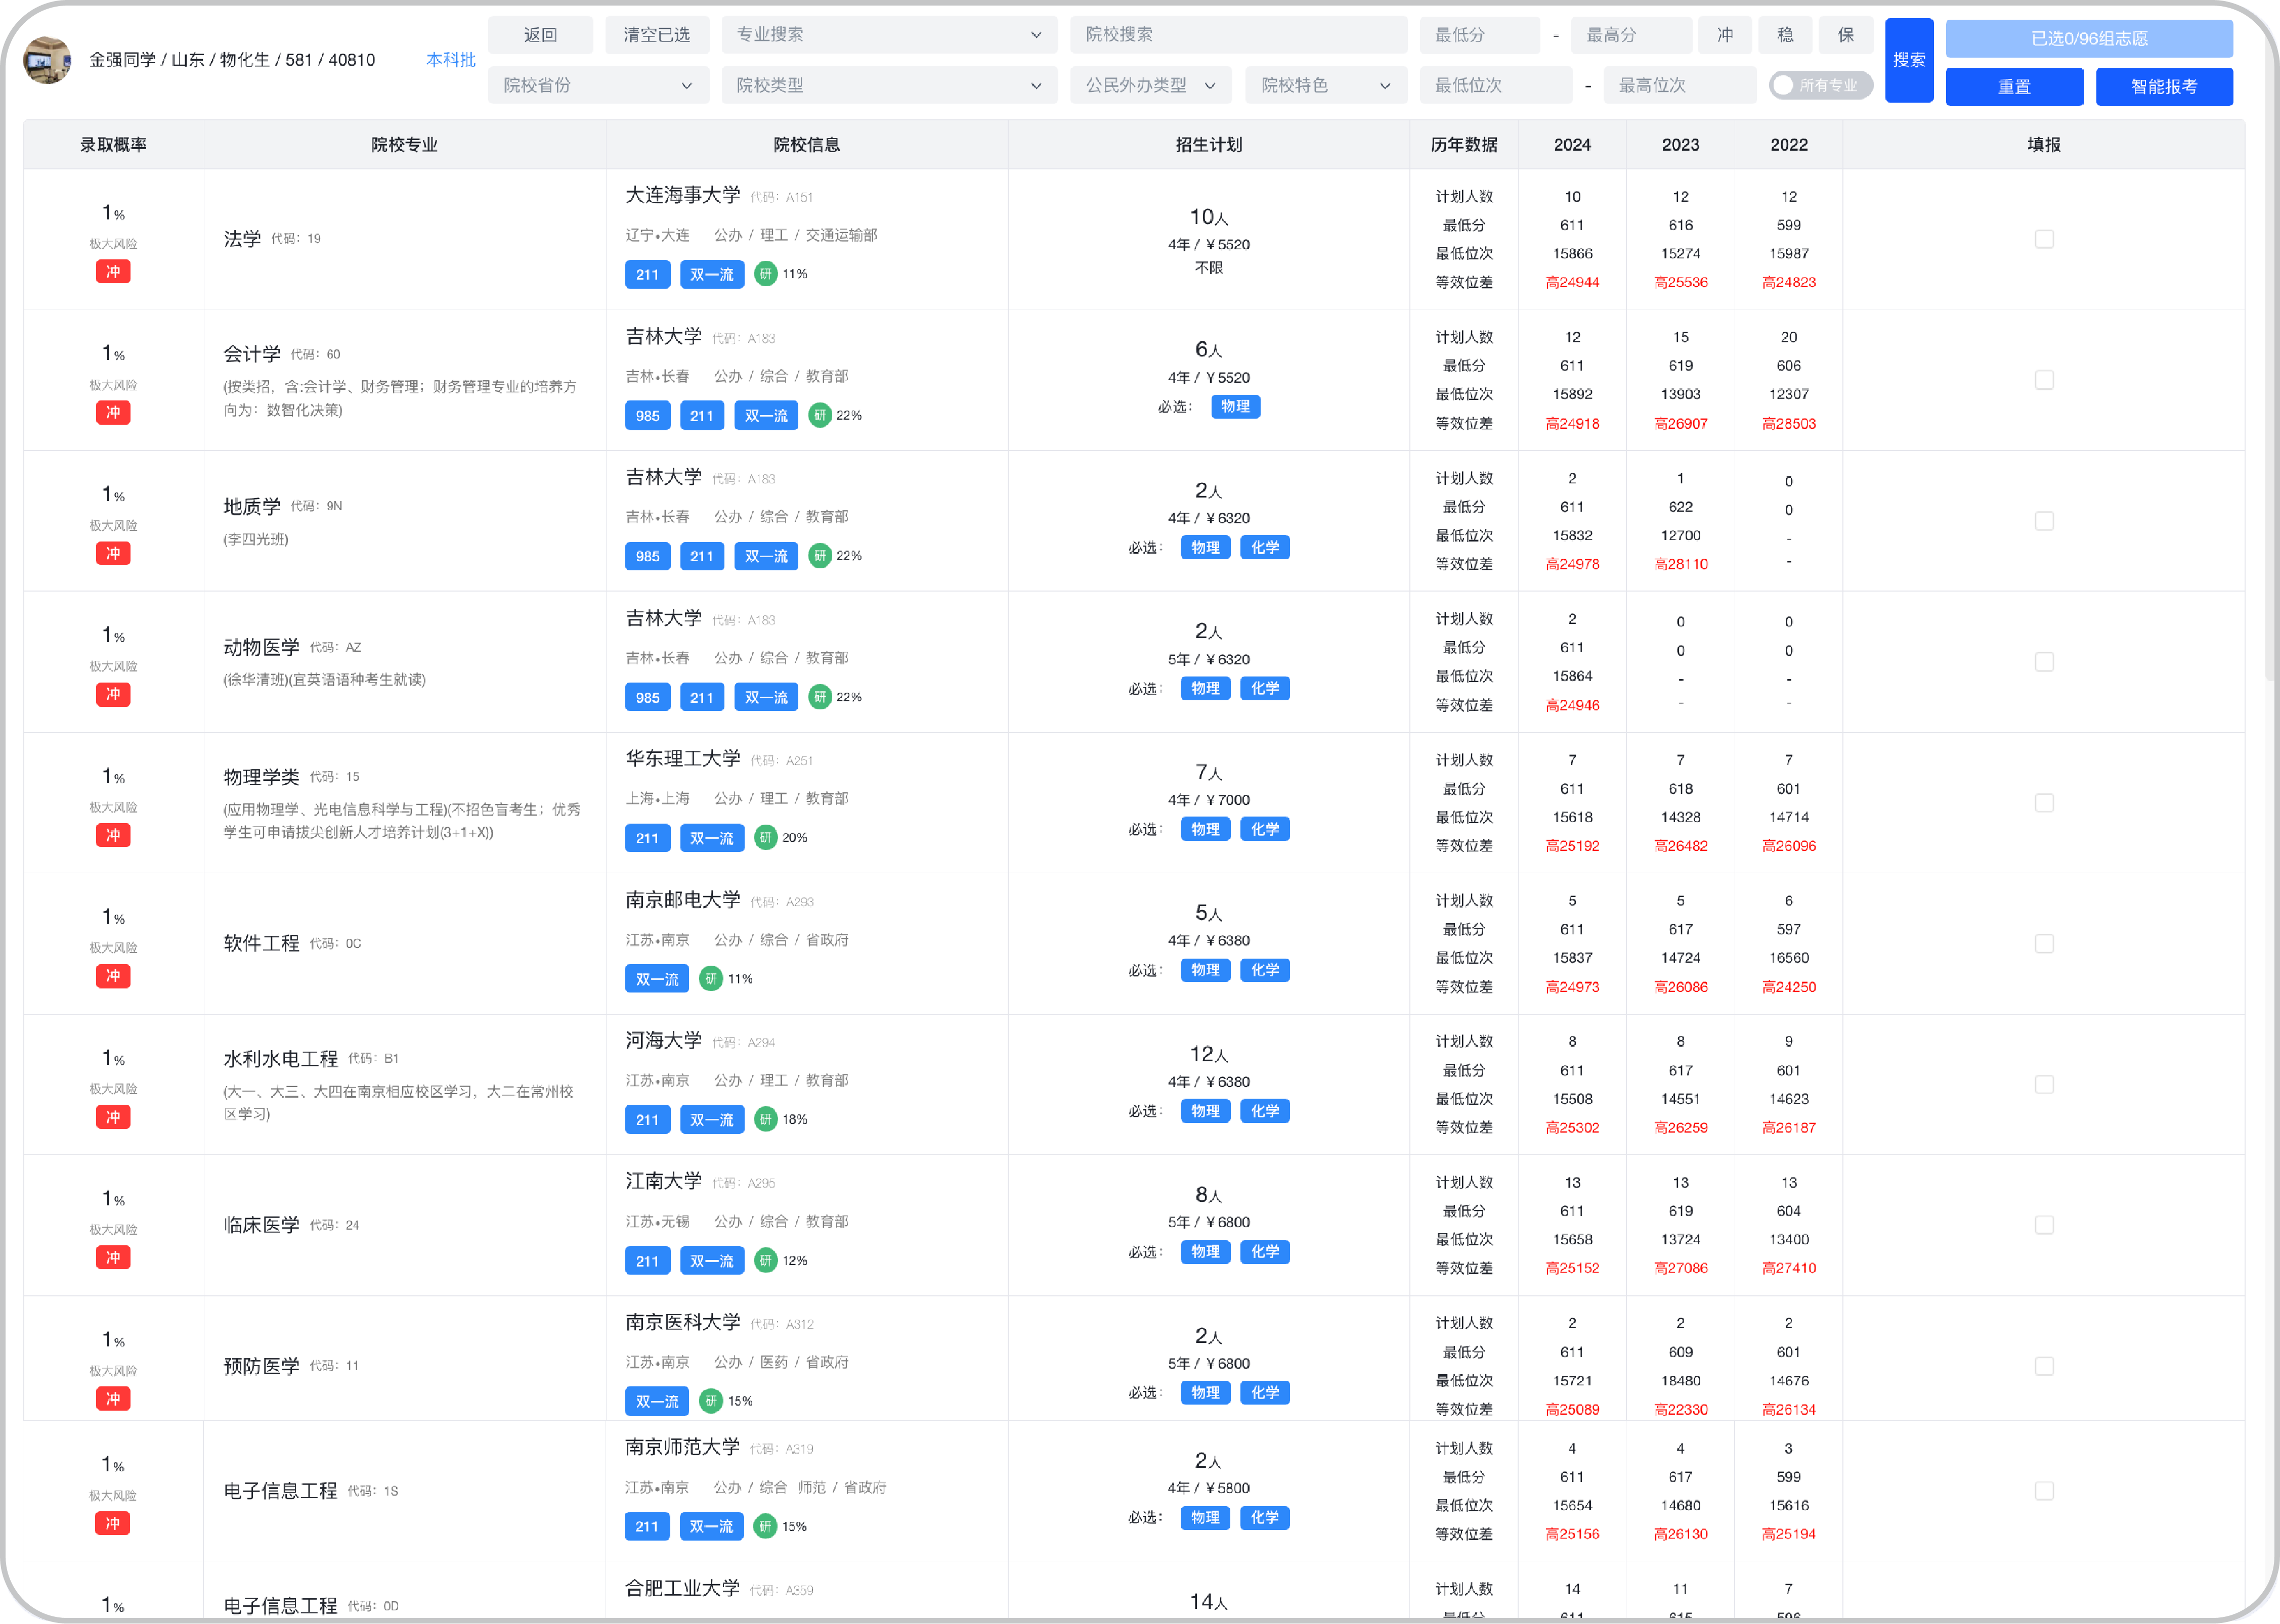Click the 化学 subject tag for 软件工程

[x=1265, y=970]
